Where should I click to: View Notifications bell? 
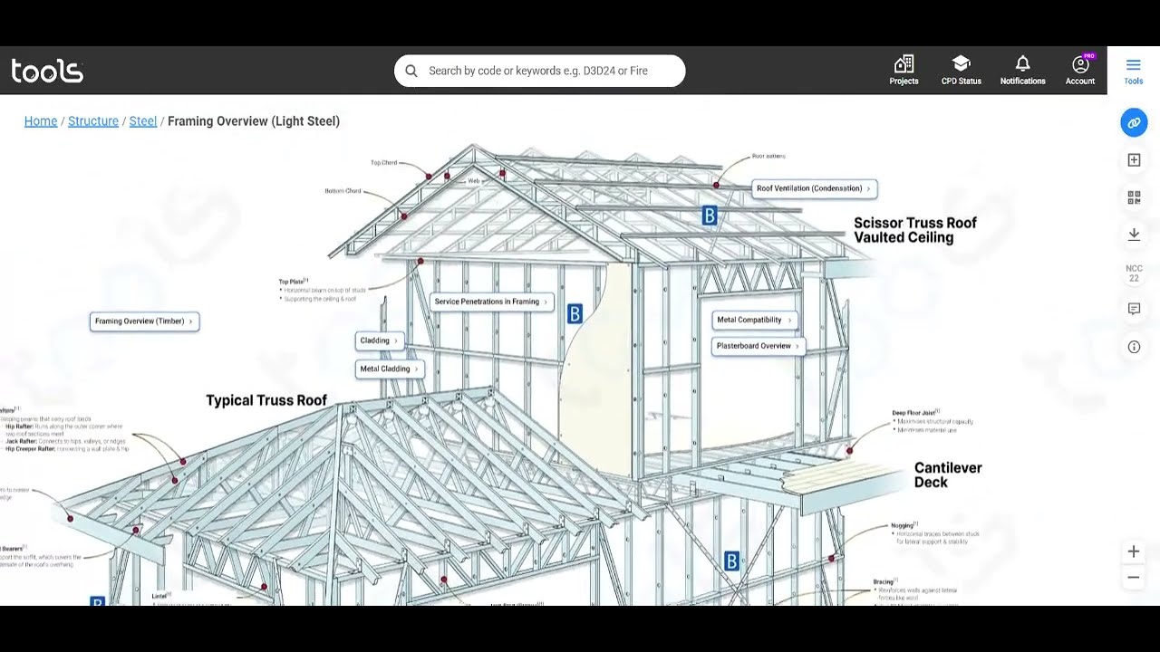pyautogui.click(x=1022, y=71)
